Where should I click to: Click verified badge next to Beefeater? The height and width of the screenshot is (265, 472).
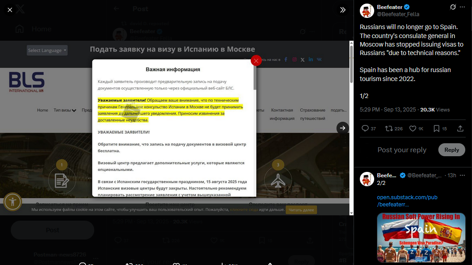[406, 7]
